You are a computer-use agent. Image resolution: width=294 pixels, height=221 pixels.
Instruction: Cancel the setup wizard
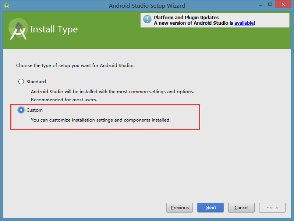coord(241,208)
